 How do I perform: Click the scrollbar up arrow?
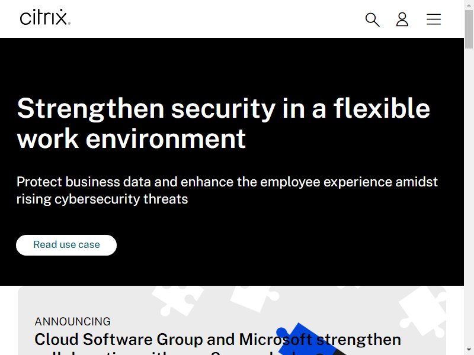coord(469,4)
